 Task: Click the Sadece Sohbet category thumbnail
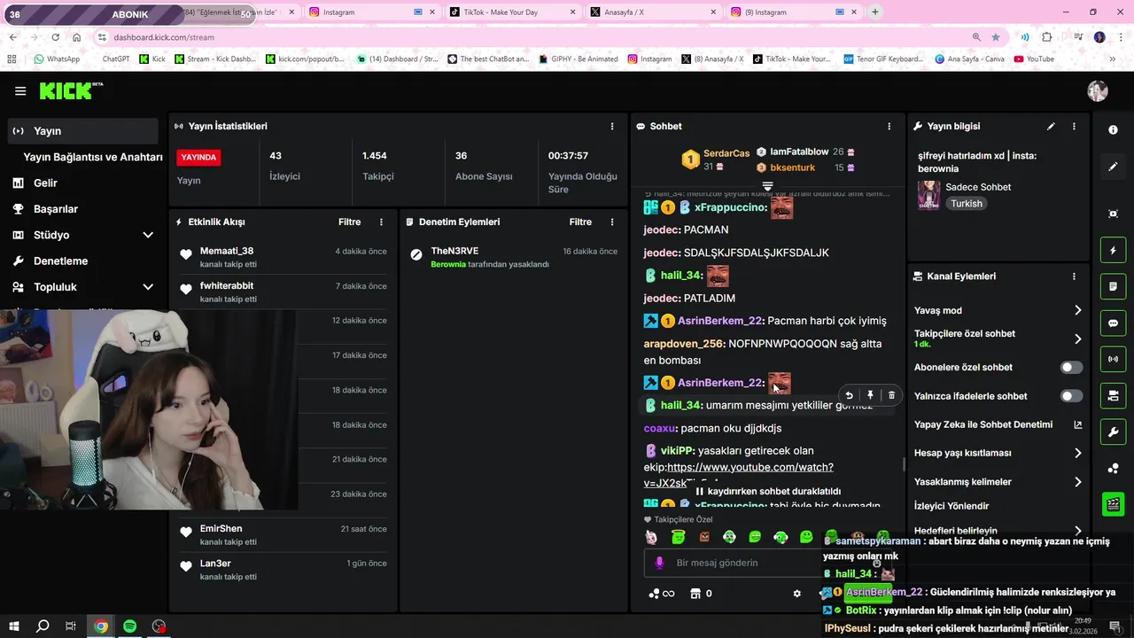point(928,195)
